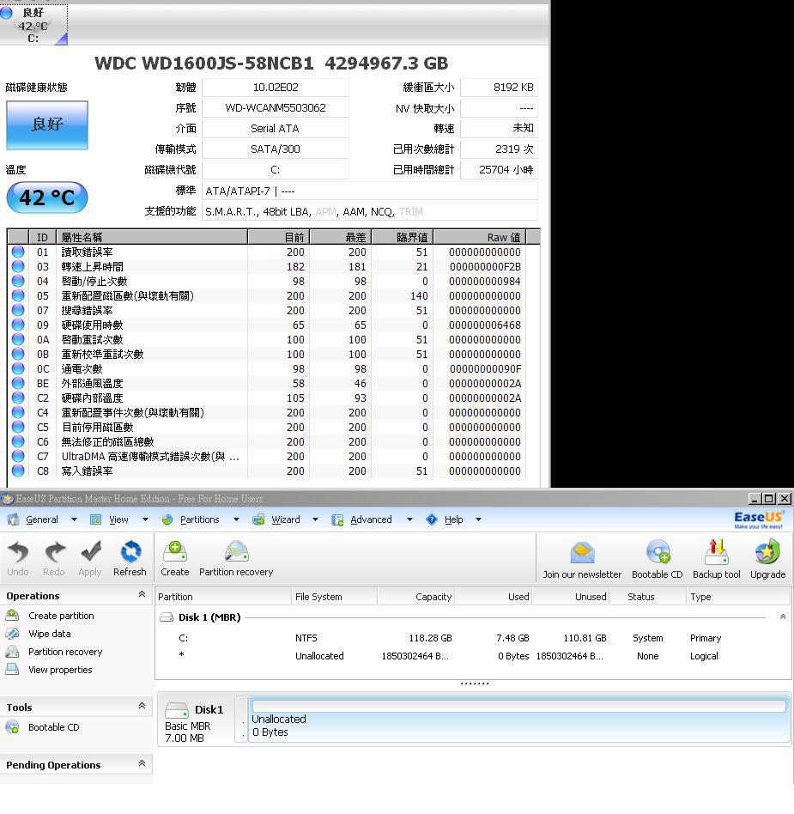This screenshot has width=794, height=814.
Task: Collapse the Operations panel
Action: coord(142,595)
